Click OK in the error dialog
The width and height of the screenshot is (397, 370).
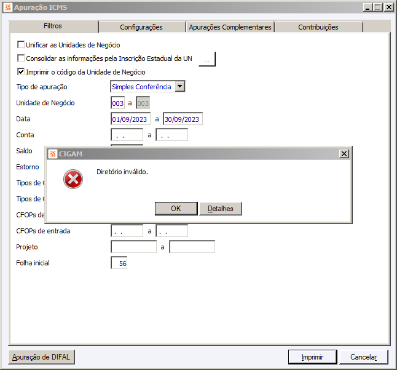click(x=176, y=209)
